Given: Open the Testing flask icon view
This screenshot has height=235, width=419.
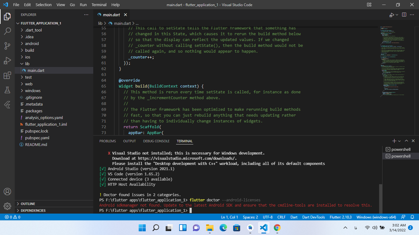Looking at the screenshot, I should tap(7, 90).
